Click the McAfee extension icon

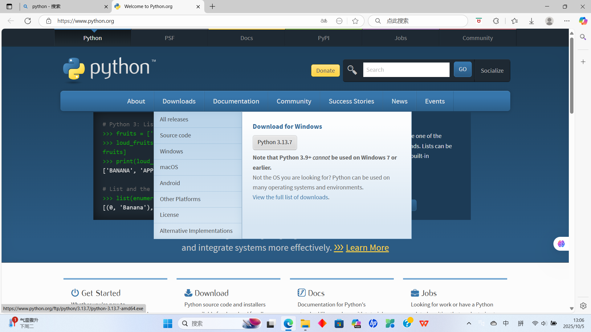click(x=479, y=21)
